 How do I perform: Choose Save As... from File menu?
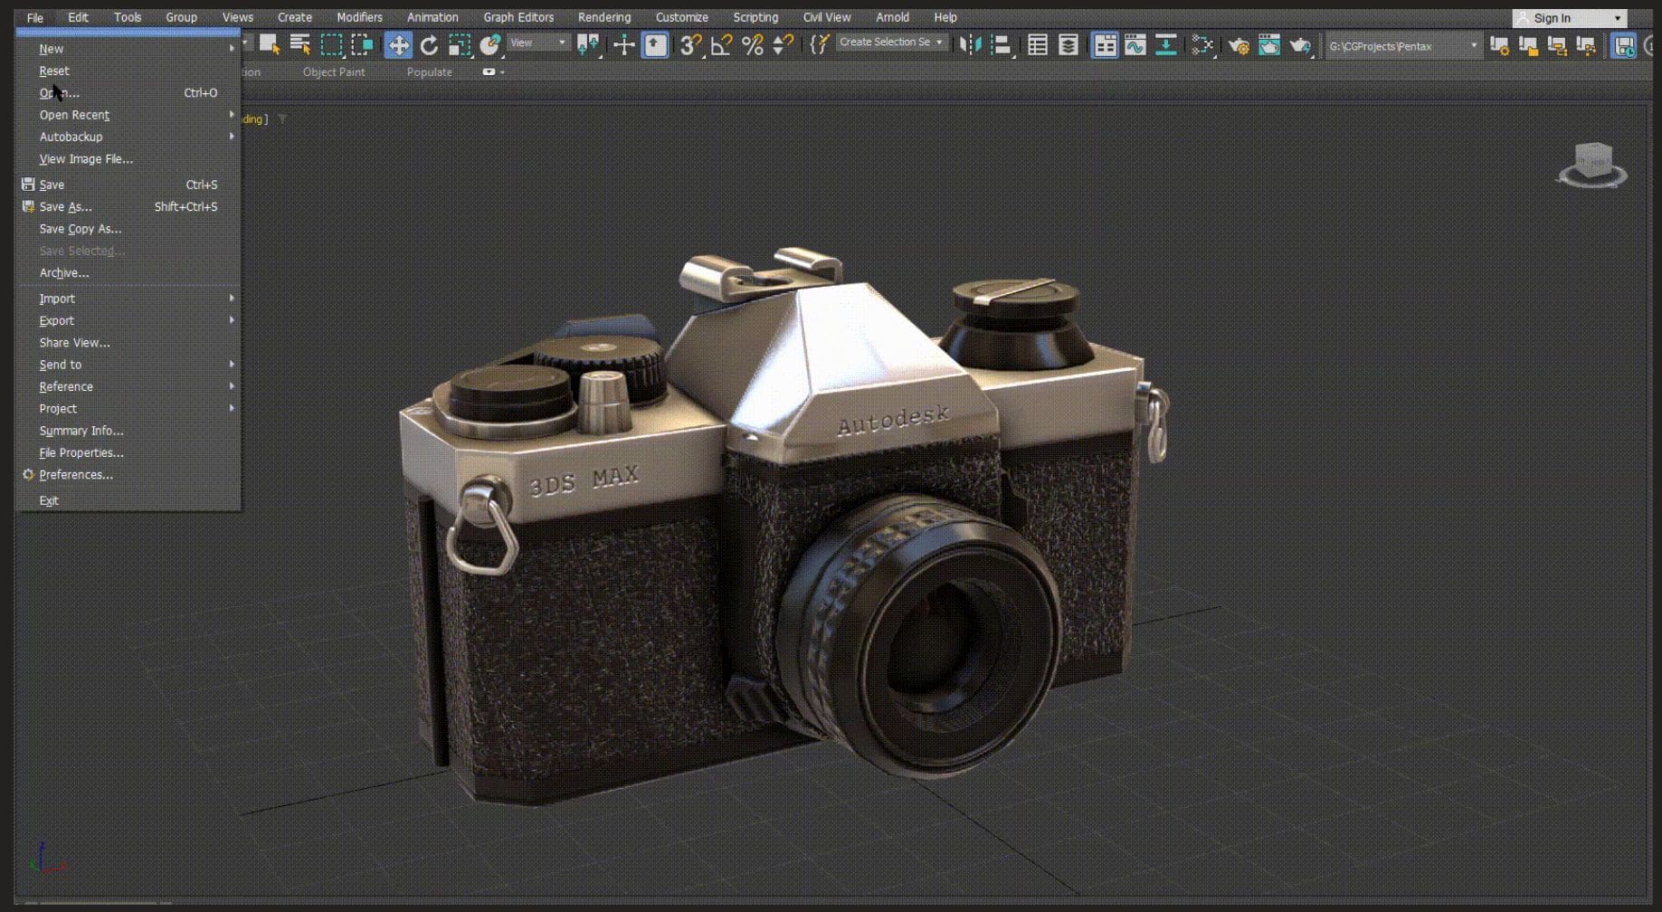[x=128, y=207]
